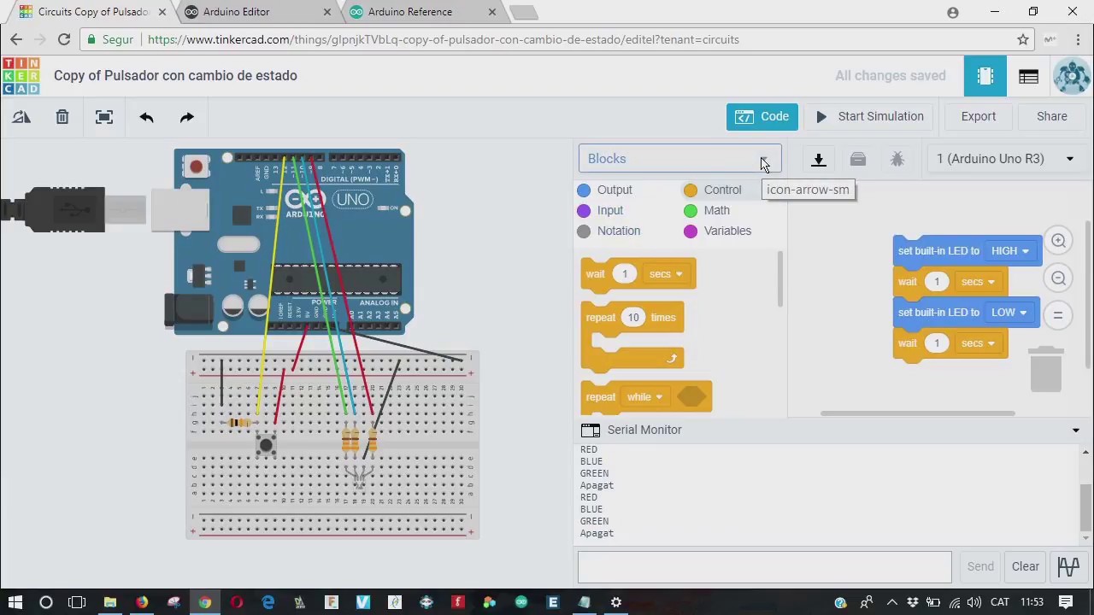
Task: Select the Math block category
Action: tap(707, 210)
